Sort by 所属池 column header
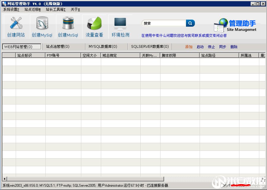 [x=249, y=56]
